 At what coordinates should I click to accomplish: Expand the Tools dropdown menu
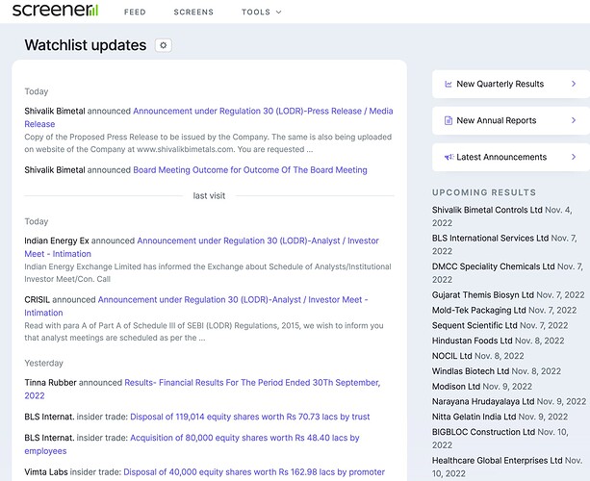pyautogui.click(x=262, y=13)
